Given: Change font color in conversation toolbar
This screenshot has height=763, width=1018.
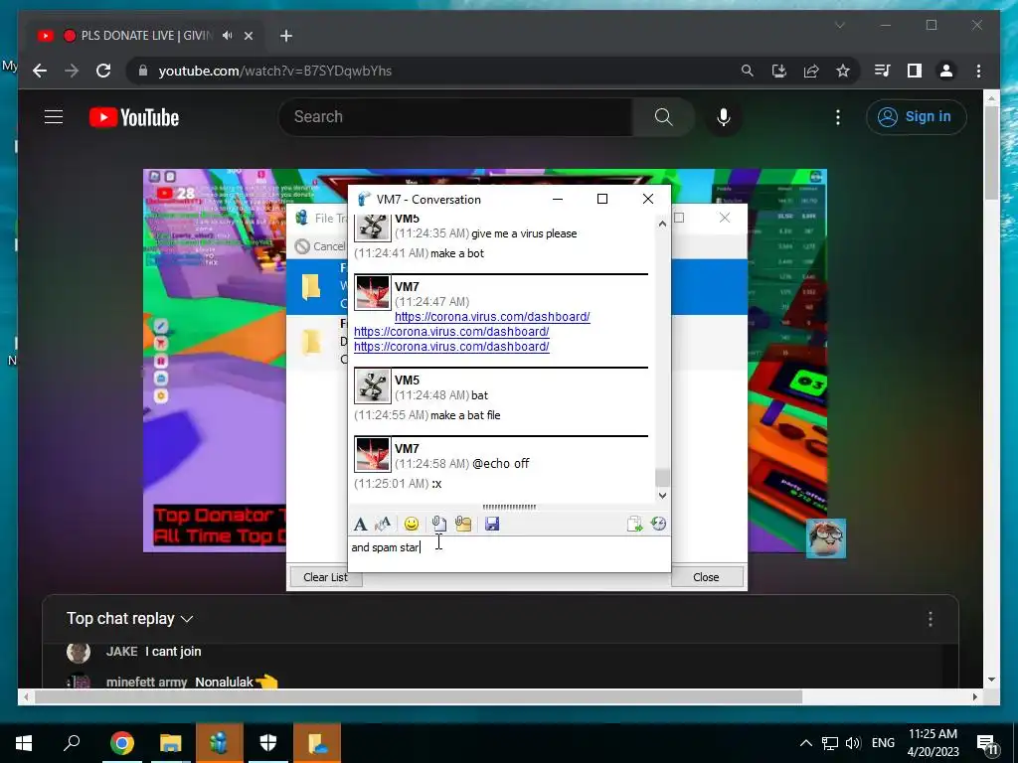Looking at the screenshot, I should point(383,524).
